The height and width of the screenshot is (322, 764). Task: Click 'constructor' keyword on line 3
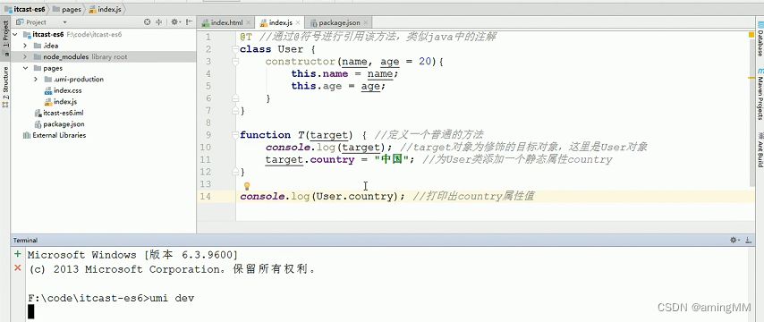click(x=301, y=62)
